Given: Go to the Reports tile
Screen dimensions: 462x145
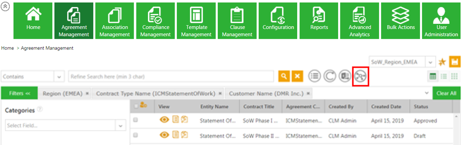Looking at the screenshot, I should [x=319, y=21].
